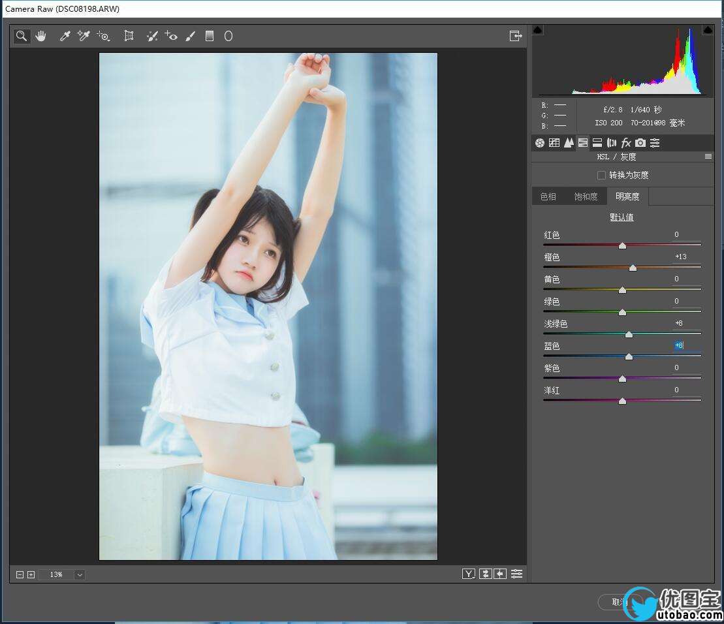The image size is (724, 624).
Task: Adjust the 绿色 luminance slider
Action: [x=622, y=312]
